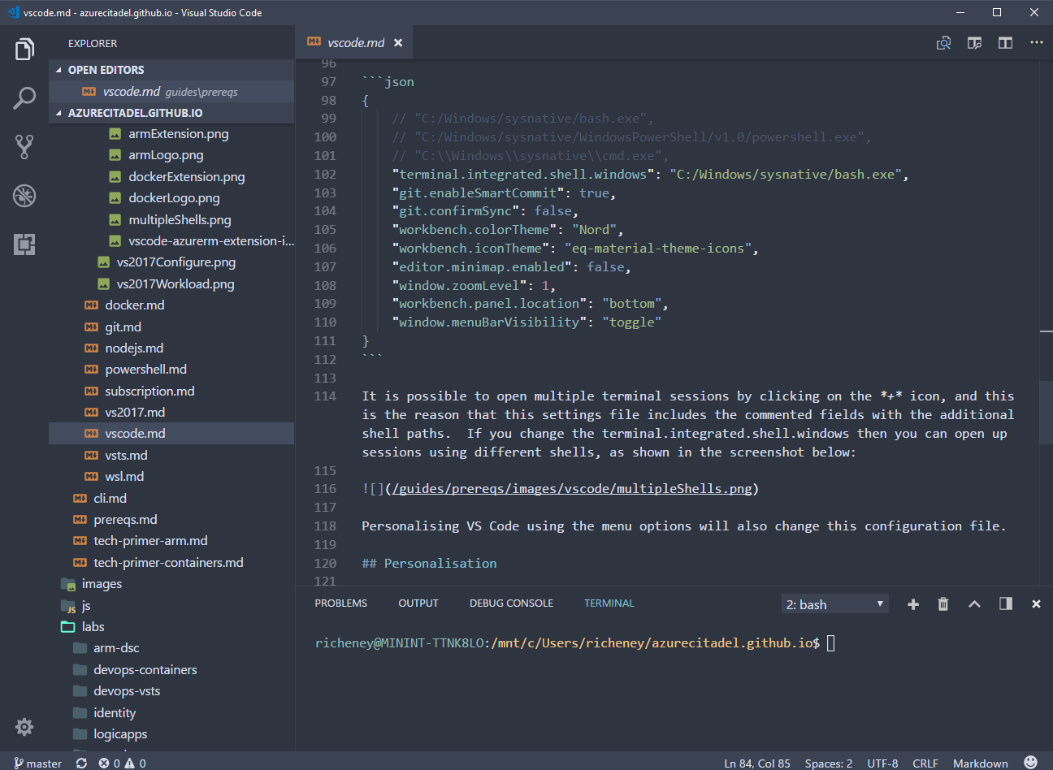
Task: Open the Source Control view
Action: (x=24, y=147)
